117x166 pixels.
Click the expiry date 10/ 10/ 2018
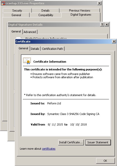coord(78,124)
